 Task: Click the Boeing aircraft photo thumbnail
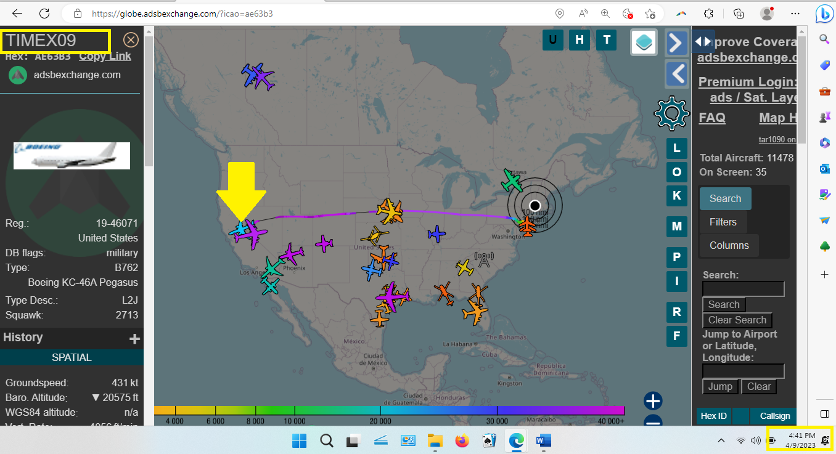coord(72,155)
